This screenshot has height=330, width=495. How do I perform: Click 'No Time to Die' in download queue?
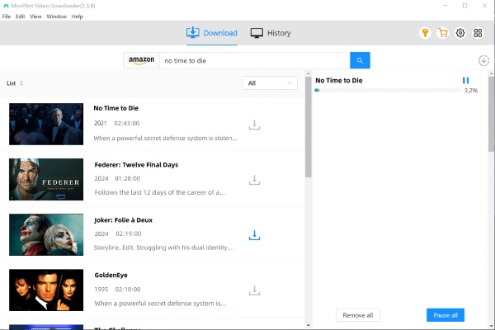pyautogui.click(x=339, y=81)
